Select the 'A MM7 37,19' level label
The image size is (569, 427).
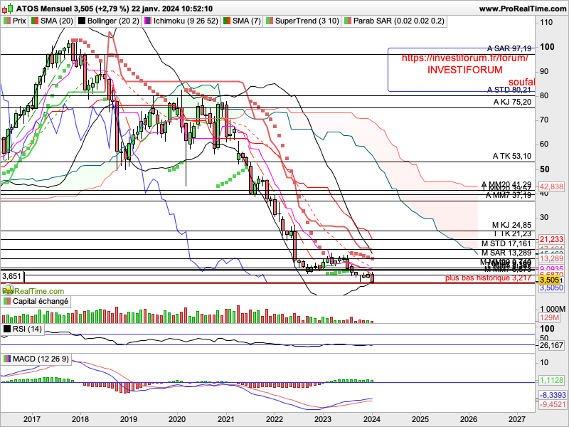[x=509, y=195]
